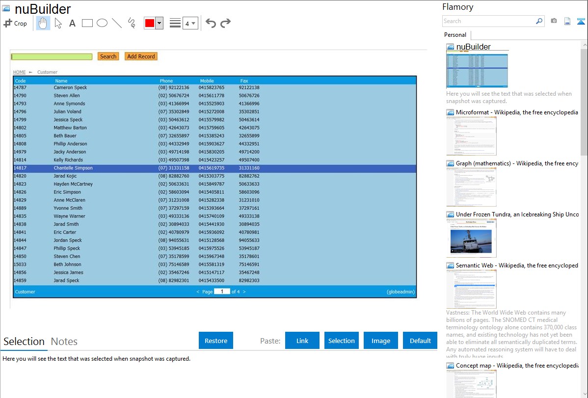588x398 pixels.
Task: Switch to the Notes tab
Action: 64,342
